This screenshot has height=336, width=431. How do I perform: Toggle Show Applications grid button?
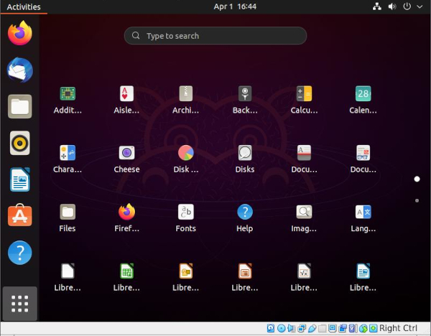[19, 304]
